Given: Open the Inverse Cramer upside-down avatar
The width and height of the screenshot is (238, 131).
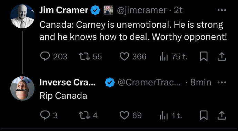Looking at the screenshot, I should click(x=22, y=88).
